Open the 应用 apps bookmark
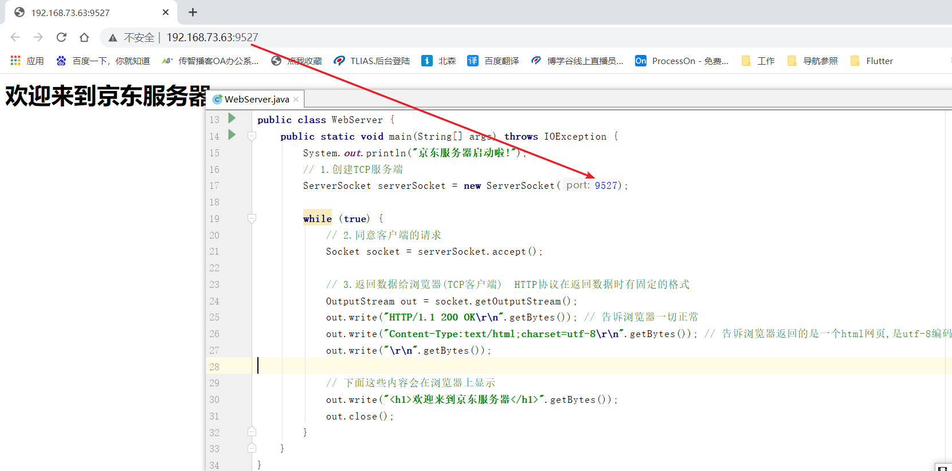 click(x=27, y=61)
